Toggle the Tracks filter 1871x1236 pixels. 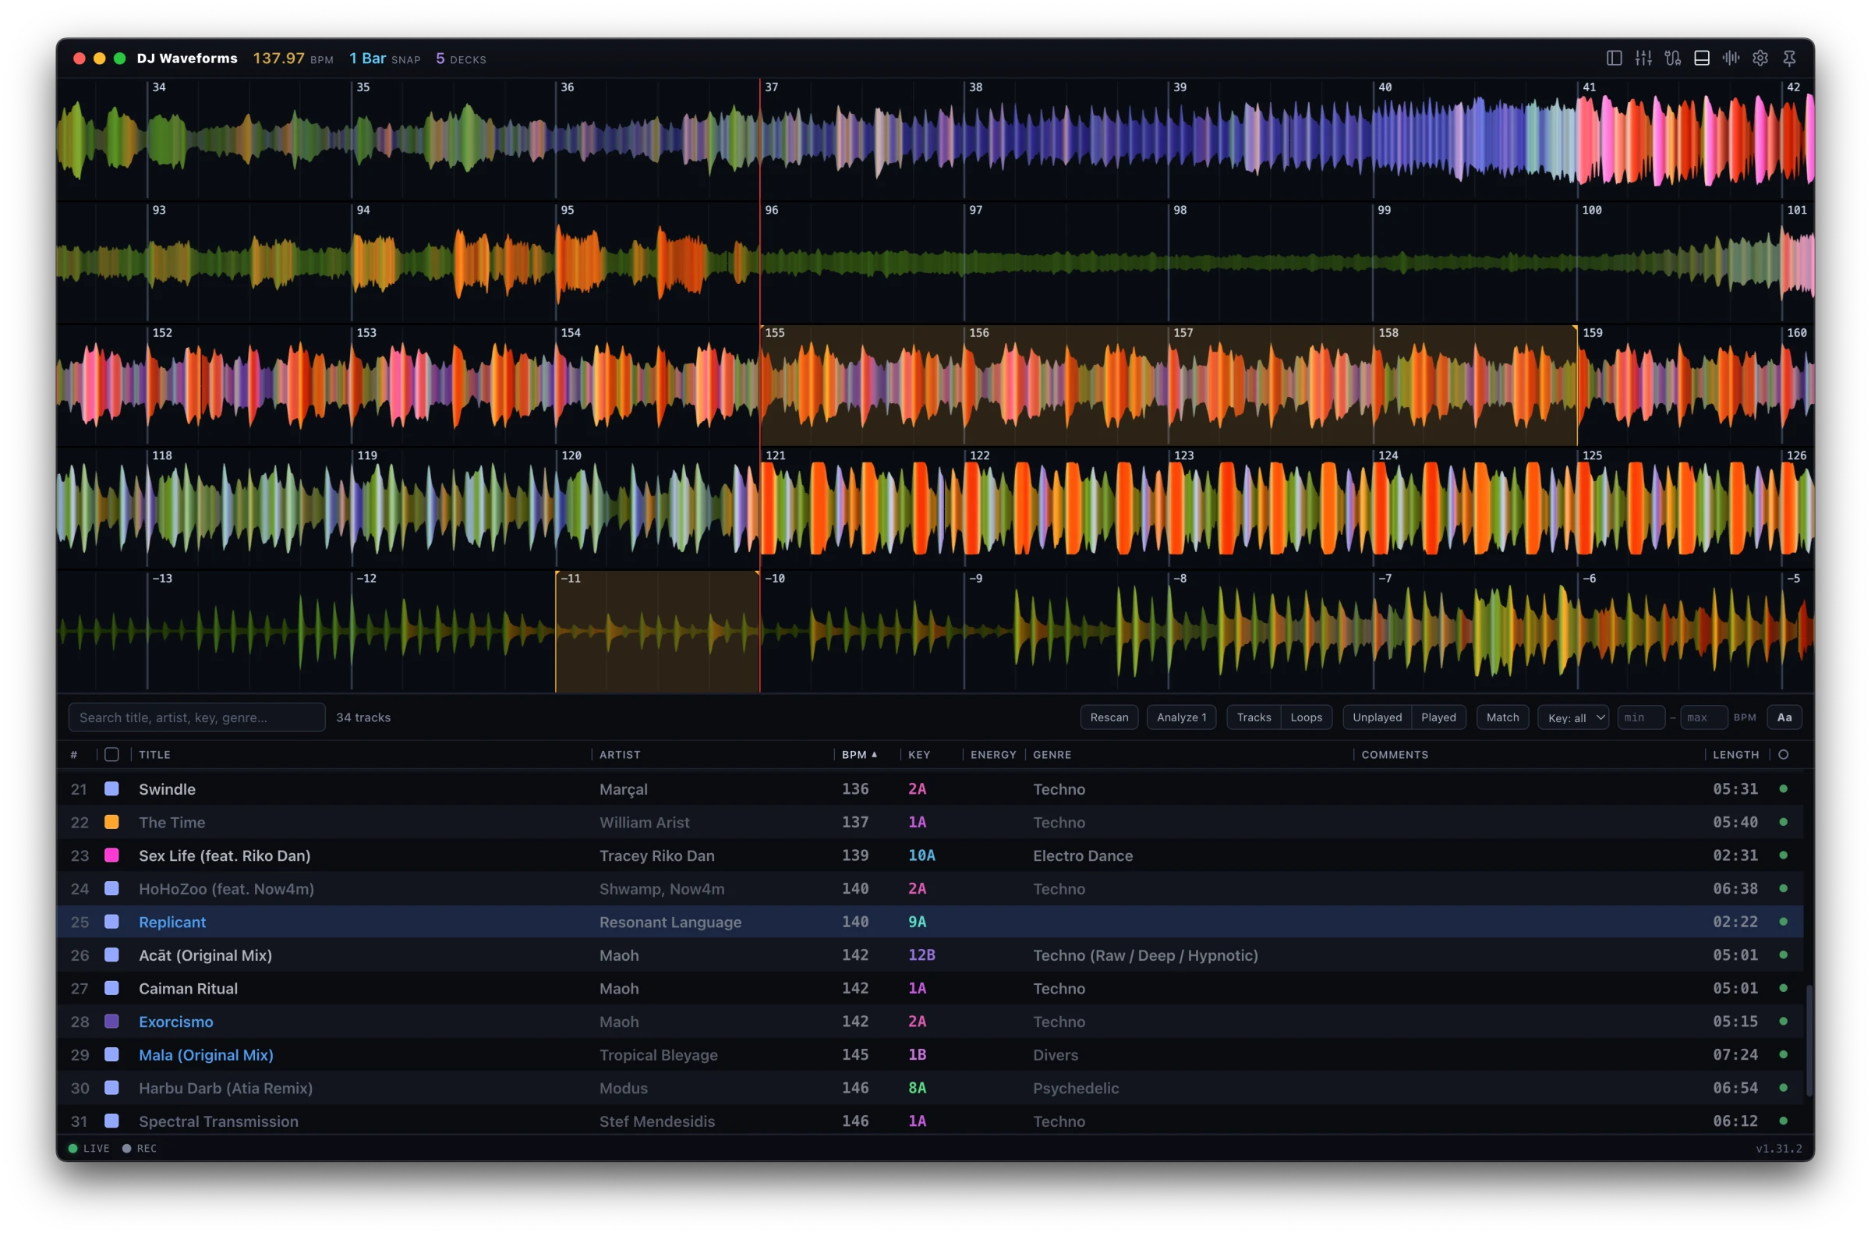1254,717
